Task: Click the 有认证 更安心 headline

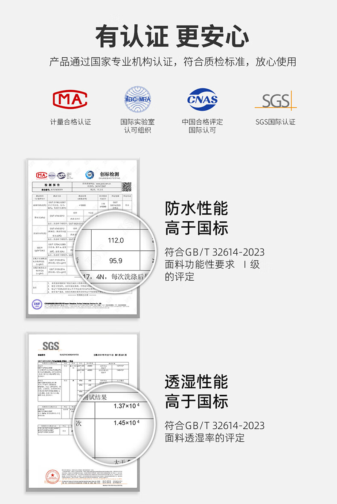Action: (172, 36)
